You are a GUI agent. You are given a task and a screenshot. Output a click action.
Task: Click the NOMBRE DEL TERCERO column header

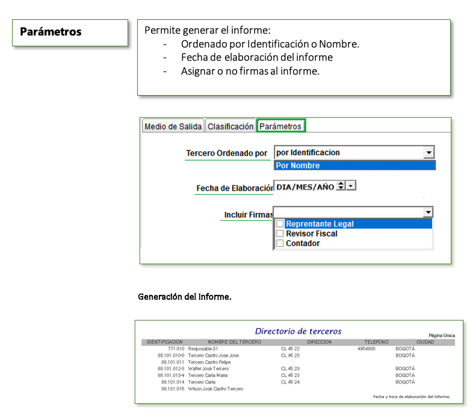[x=234, y=342]
